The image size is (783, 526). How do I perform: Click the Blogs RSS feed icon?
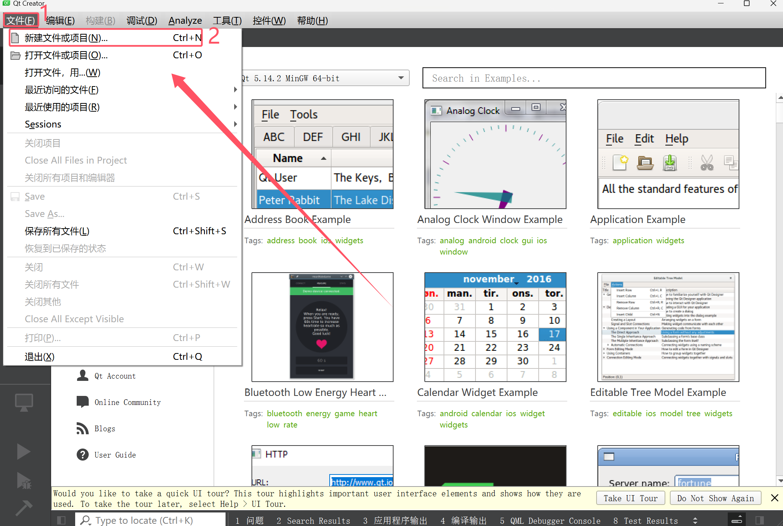tap(83, 428)
